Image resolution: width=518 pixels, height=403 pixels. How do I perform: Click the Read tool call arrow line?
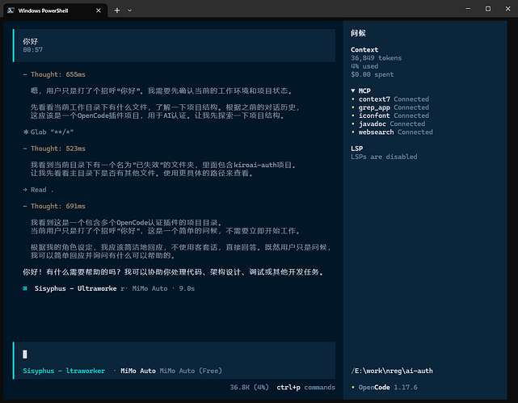38,190
